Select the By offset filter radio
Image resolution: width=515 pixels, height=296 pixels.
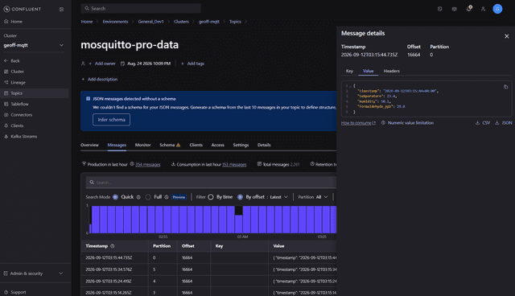[240, 197]
